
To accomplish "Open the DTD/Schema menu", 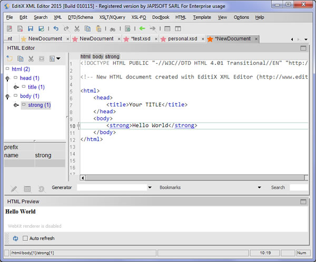I will point(81,17).
